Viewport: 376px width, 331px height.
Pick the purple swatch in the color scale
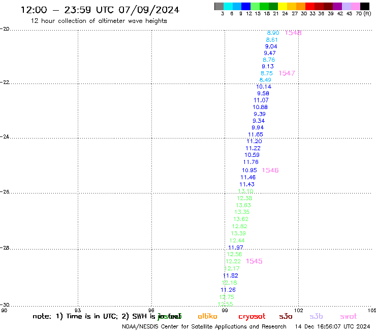[337, 6]
